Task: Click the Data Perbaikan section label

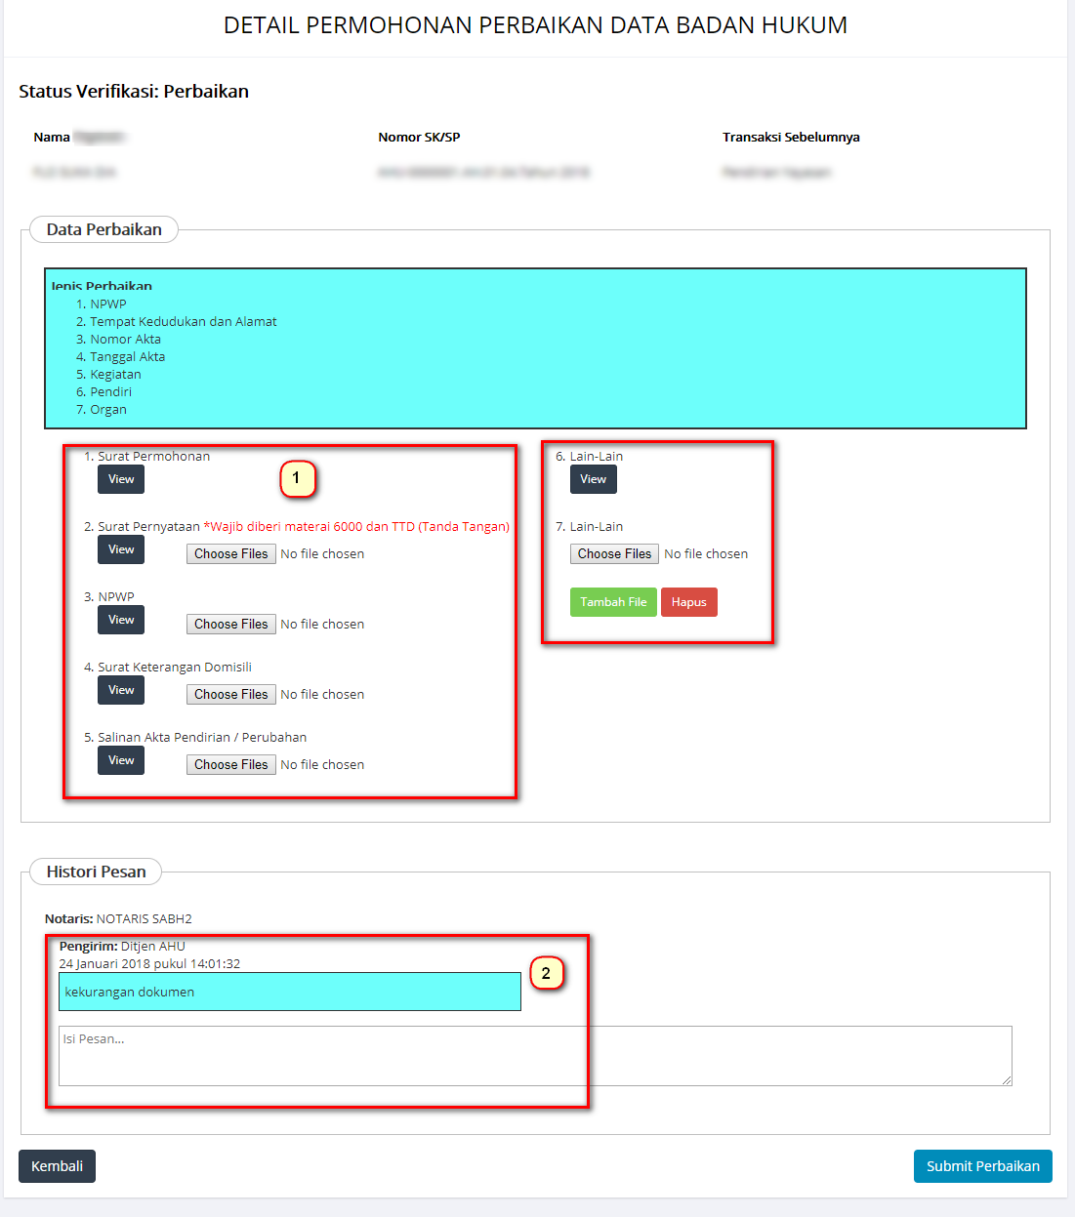Action: pyautogui.click(x=103, y=230)
